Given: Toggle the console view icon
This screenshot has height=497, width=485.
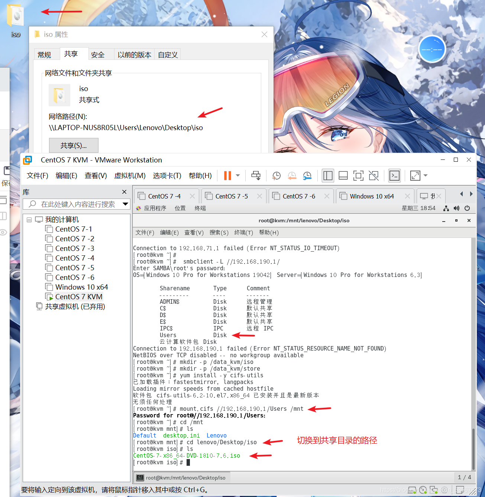Looking at the screenshot, I should tap(394, 175).
